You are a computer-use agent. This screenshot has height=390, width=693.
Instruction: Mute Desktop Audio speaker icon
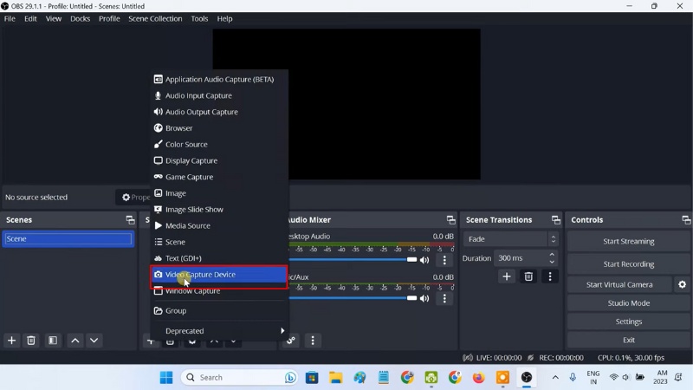pos(424,260)
